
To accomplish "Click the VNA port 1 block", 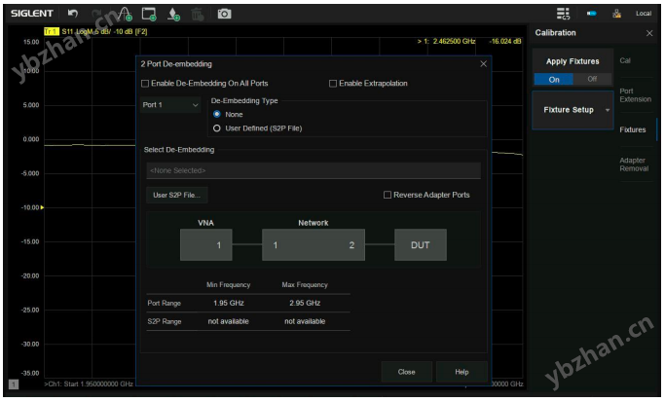I will point(206,244).
